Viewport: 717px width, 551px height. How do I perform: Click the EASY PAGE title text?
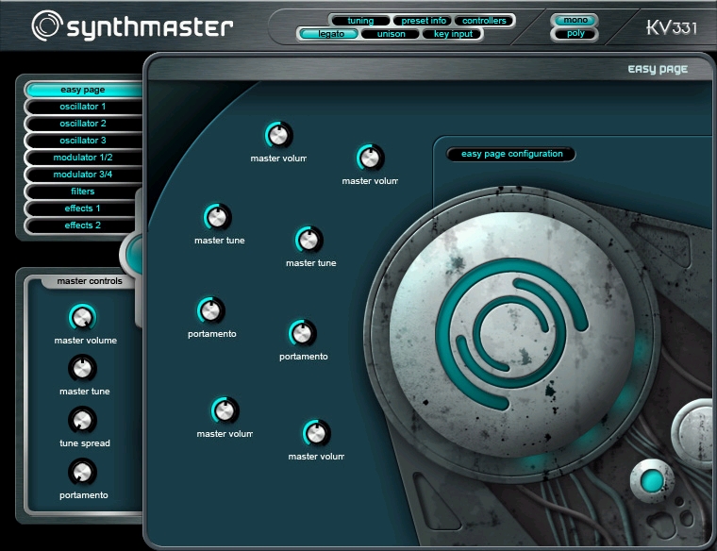658,70
